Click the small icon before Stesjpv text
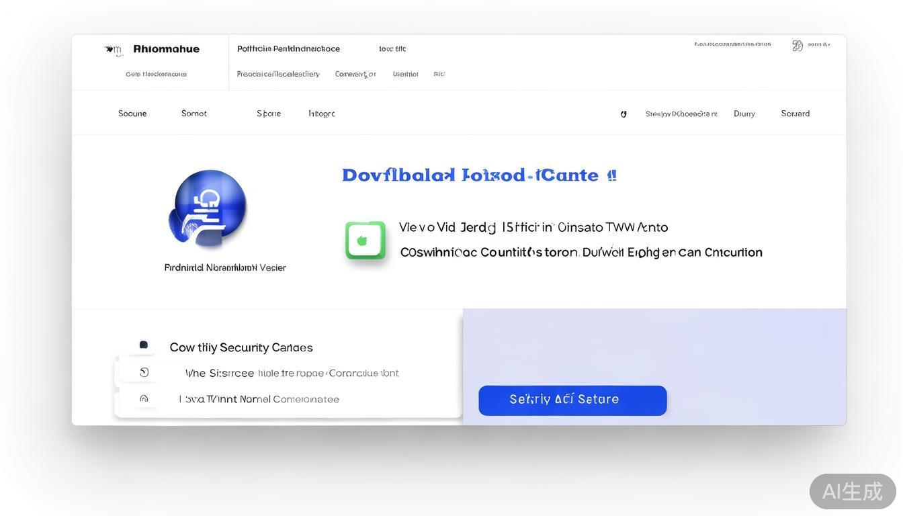Viewport: 903px width, 516px height. pos(623,114)
